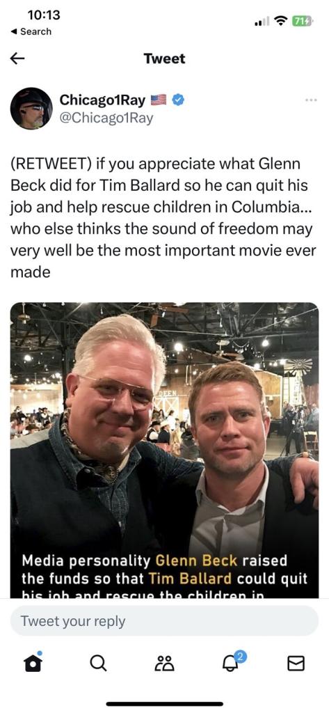
Task: Tap the @Chicago1Ray handle
Action: pos(106,118)
